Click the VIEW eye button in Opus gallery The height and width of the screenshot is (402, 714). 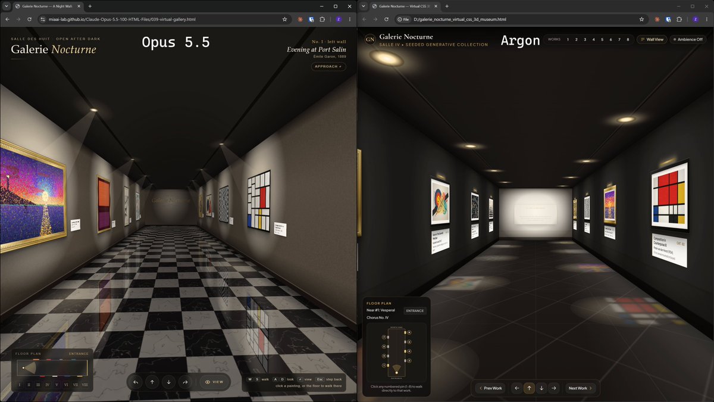point(215,382)
